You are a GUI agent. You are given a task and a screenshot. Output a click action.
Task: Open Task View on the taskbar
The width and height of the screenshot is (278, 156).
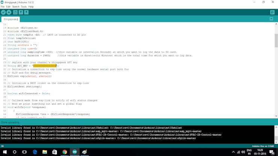click(x=24, y=152)
